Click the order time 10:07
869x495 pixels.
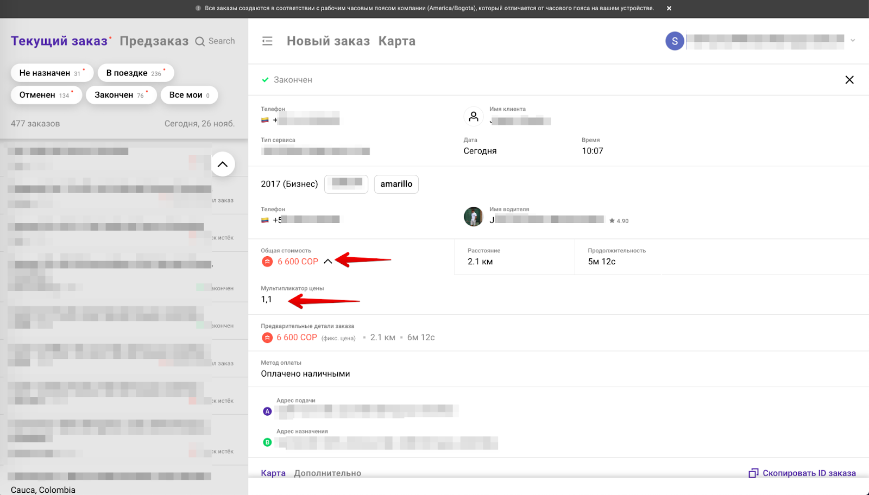pyautogui.click(x=593, y=151)
